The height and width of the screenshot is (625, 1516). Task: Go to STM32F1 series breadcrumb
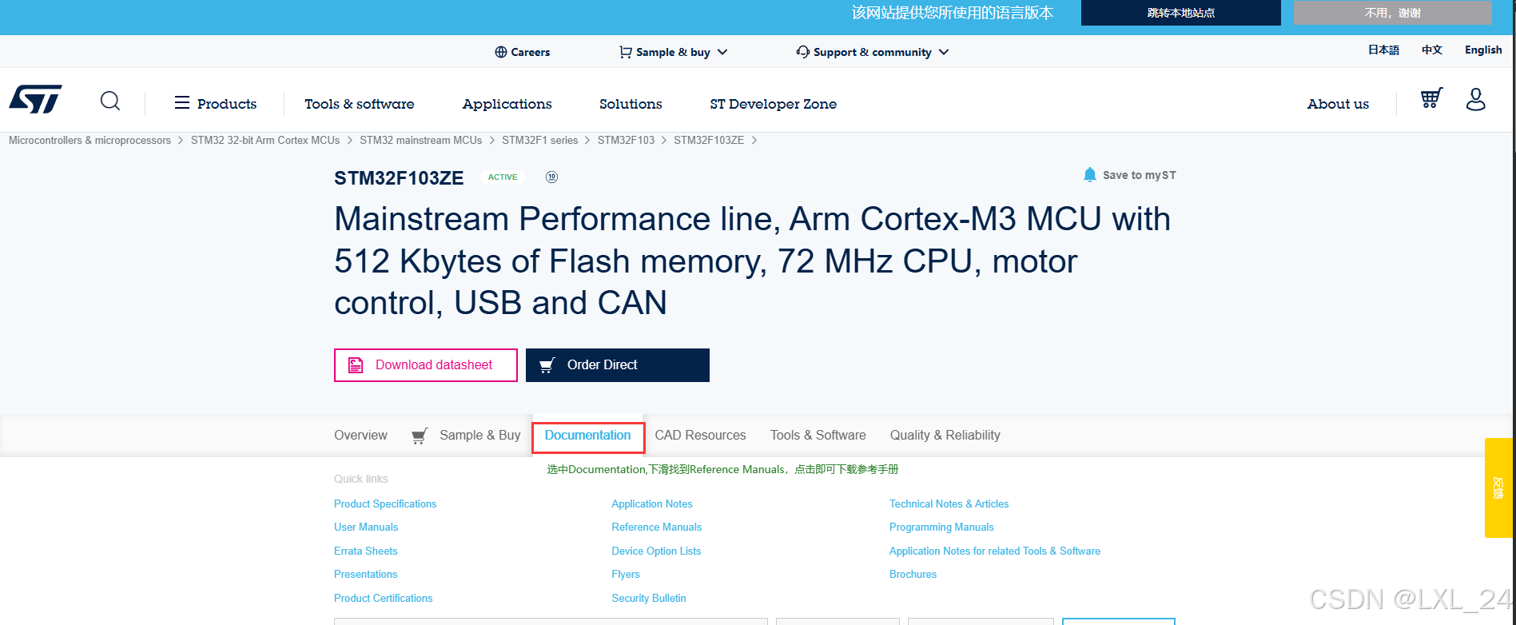(539, 141)
